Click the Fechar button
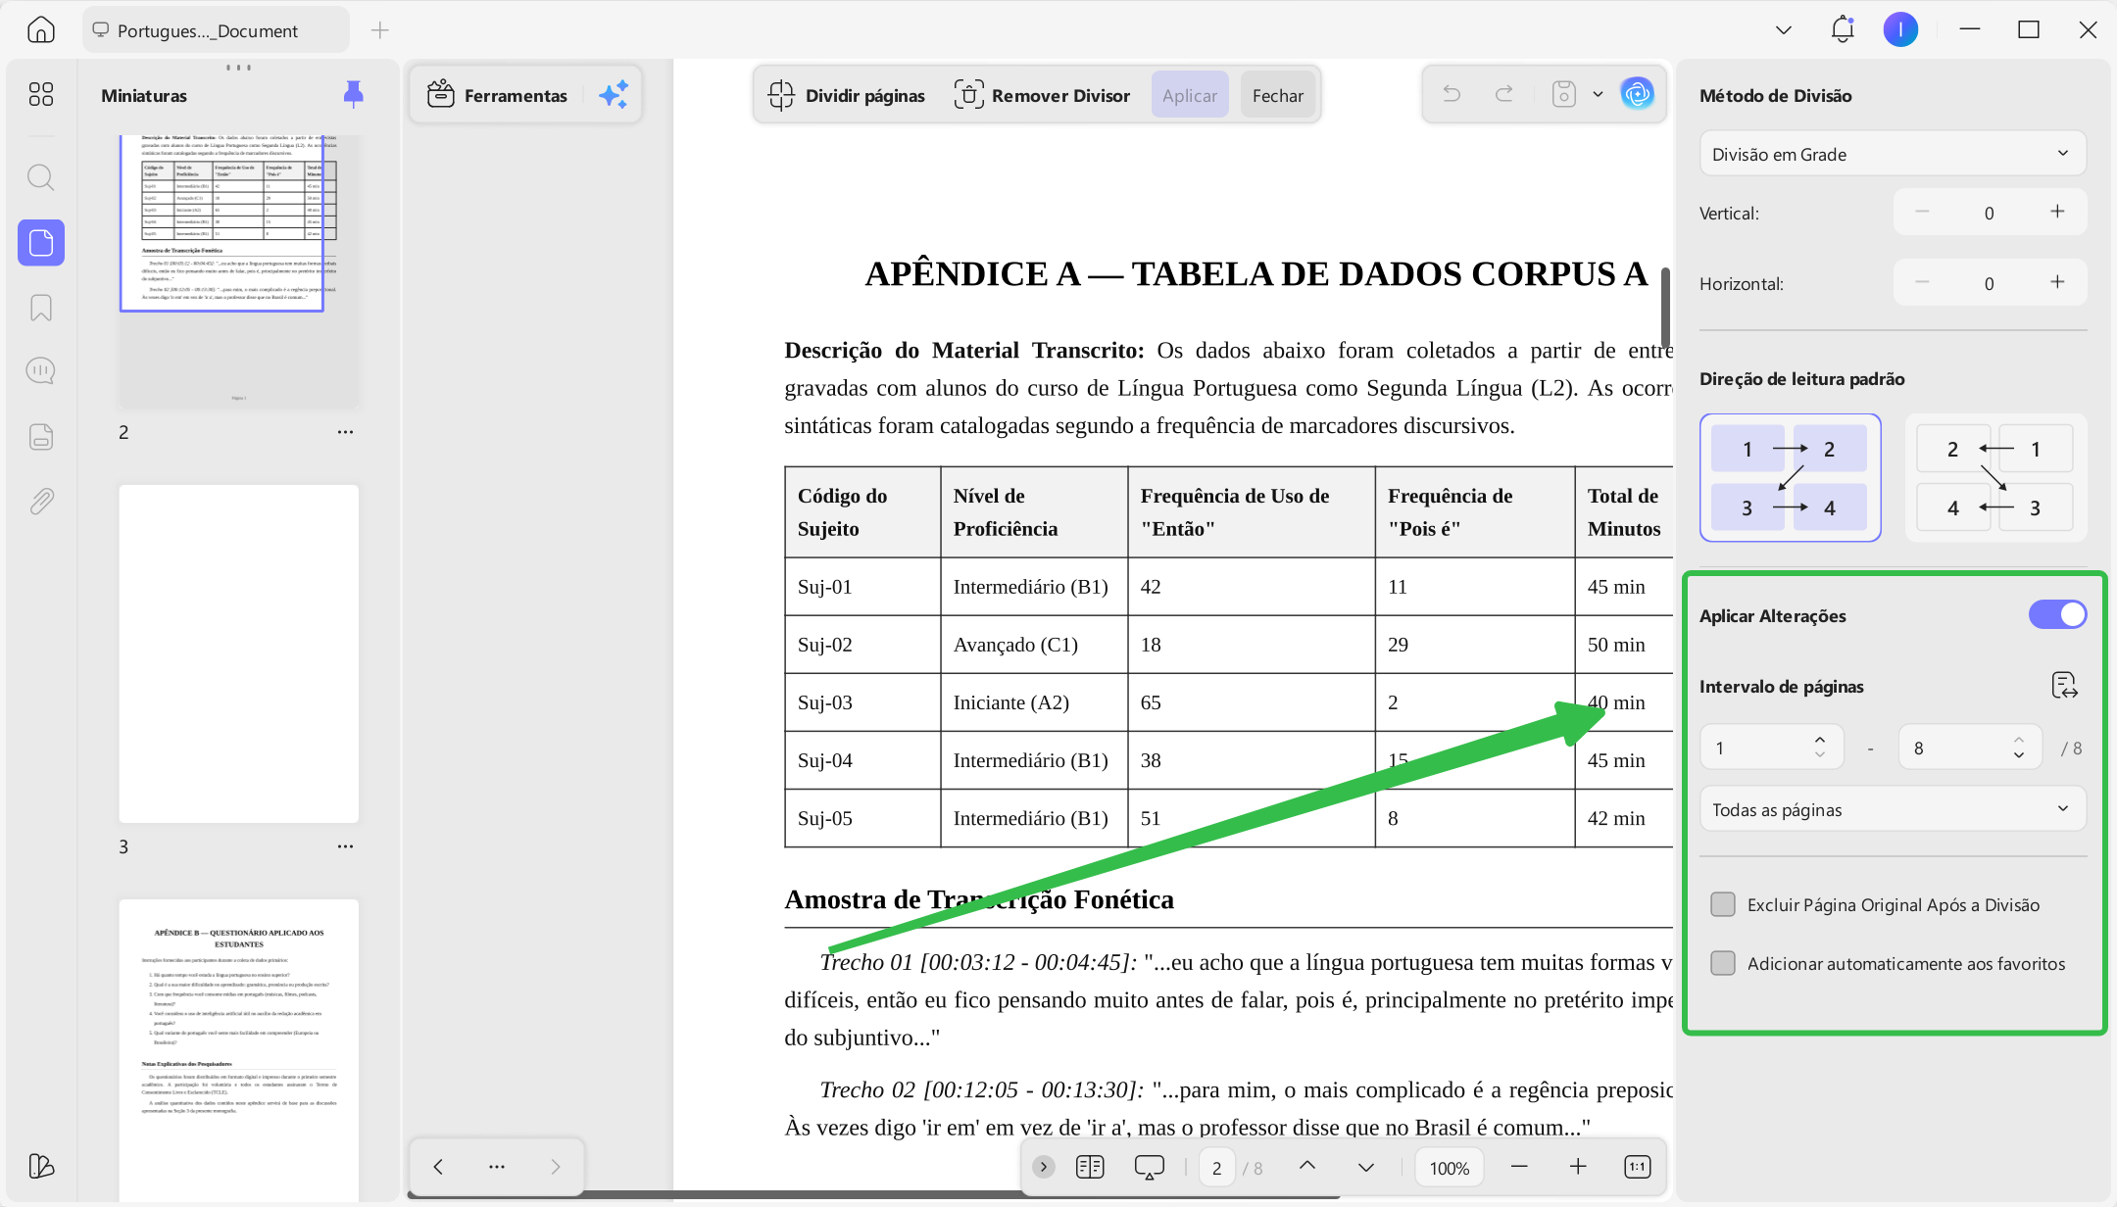The height and width of the screenshot is (1207, 2117). pos(1278,95)
